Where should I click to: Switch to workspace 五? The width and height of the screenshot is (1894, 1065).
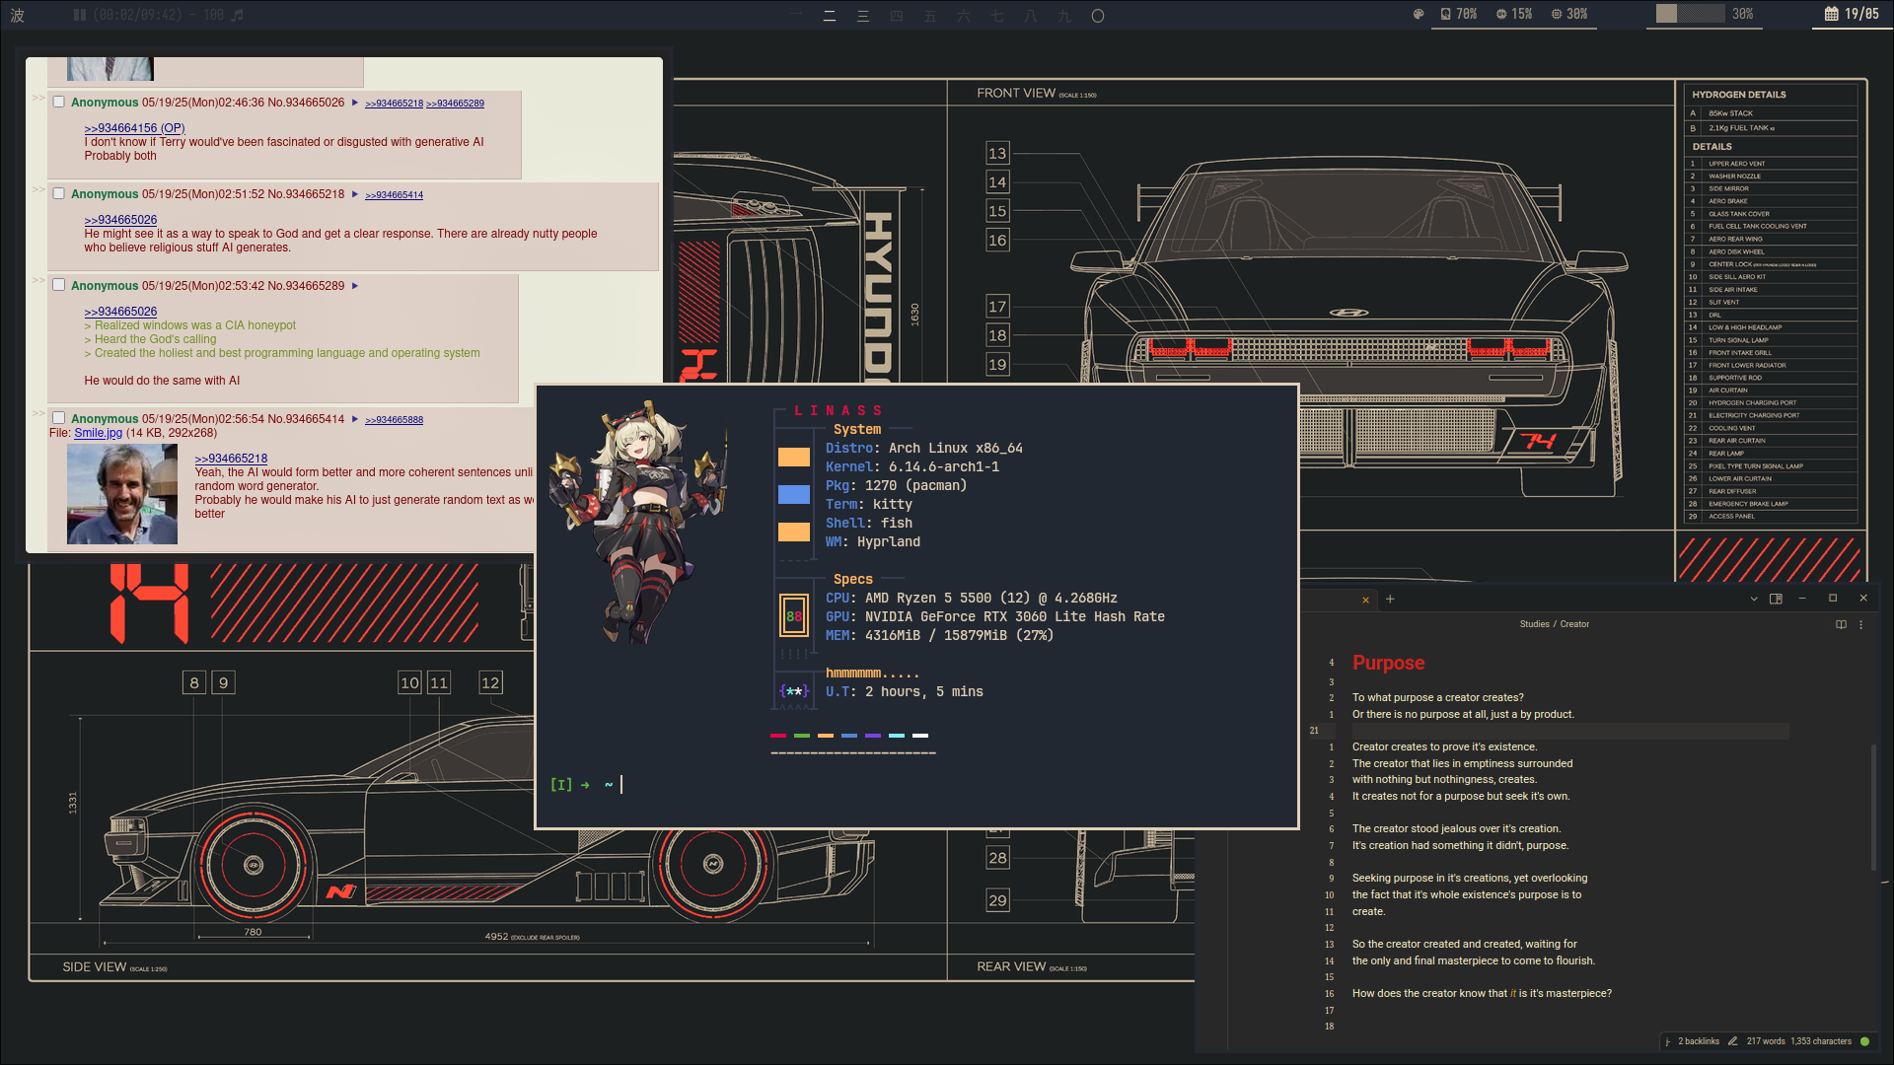[x=930, y=16]
